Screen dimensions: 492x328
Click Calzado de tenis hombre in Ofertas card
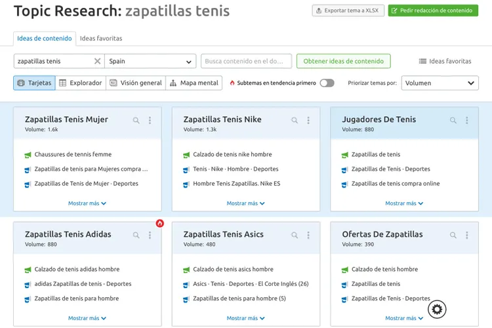click(384, 270)
